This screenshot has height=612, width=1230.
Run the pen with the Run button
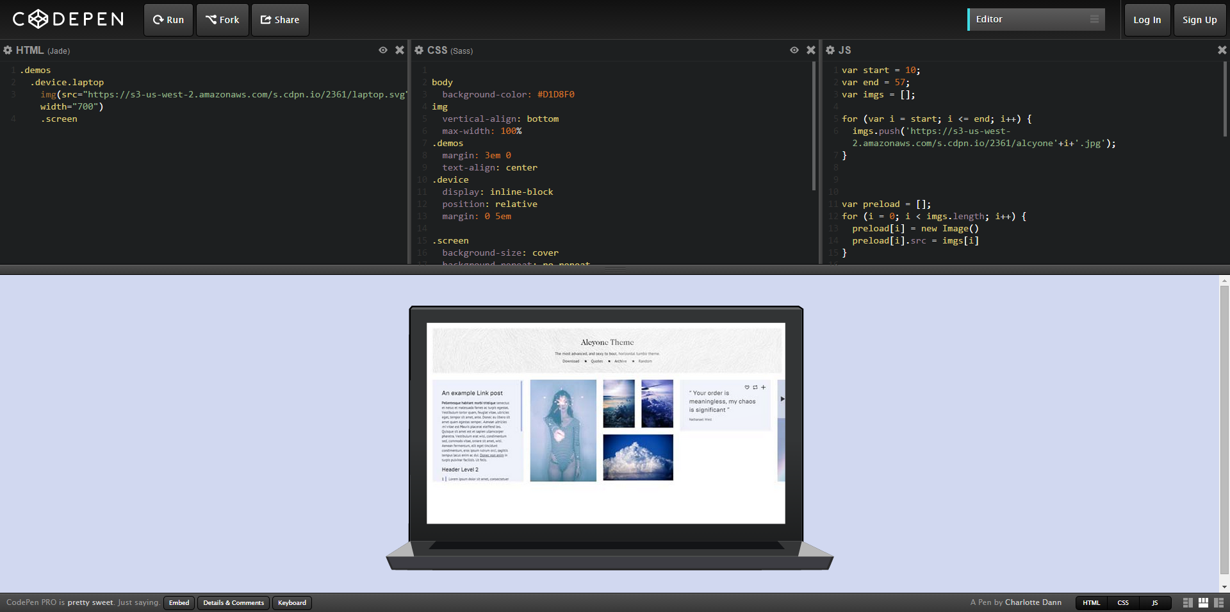pos(168,20)
